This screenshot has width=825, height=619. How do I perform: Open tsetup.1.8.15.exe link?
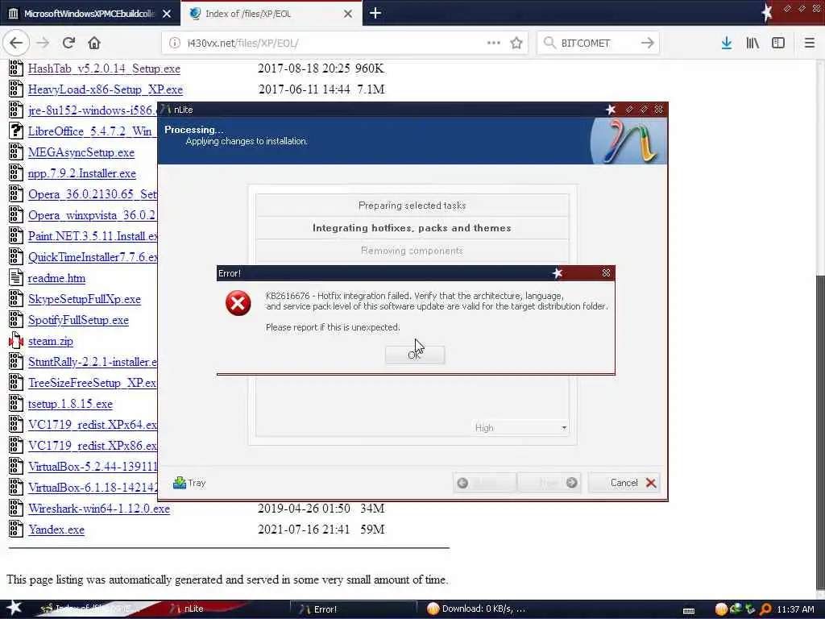pyautogui.click(x=71, y=404)
